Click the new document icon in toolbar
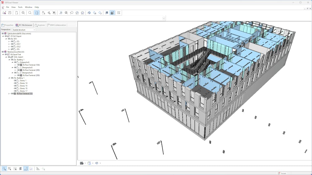Viewport: 312px width, 175px height. (x=17, y=13)
